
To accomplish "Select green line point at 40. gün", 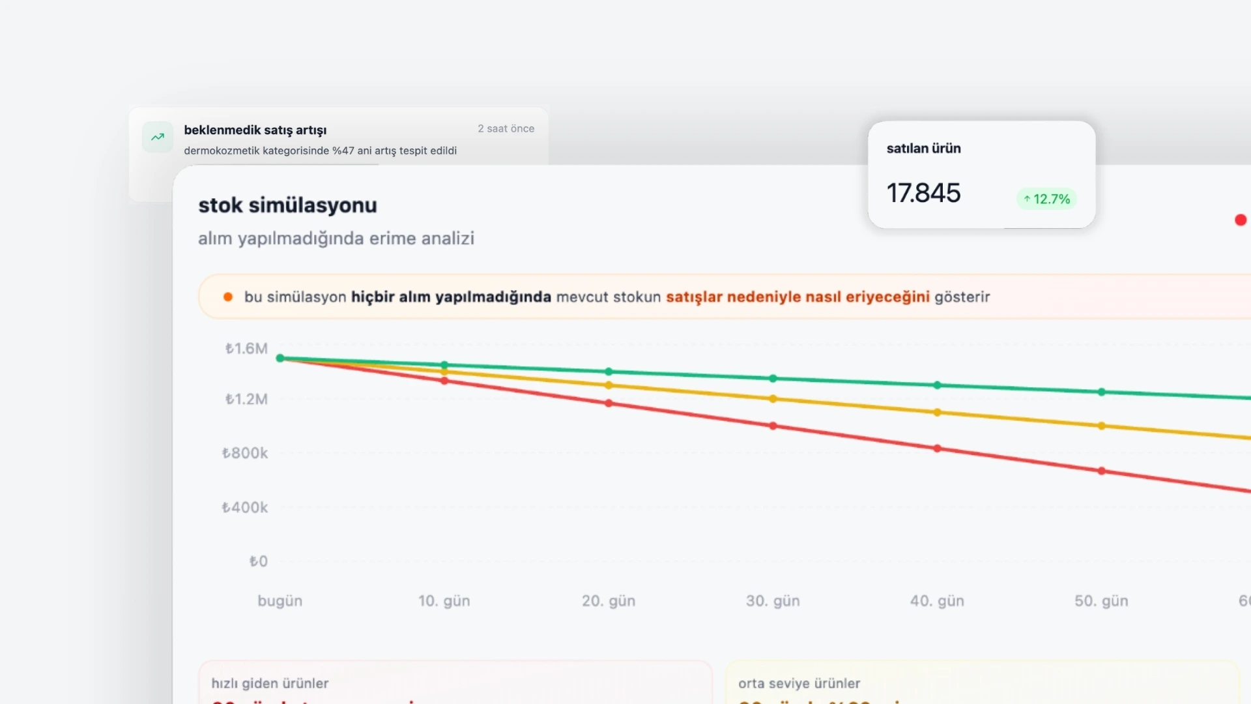I will point(937,385).
